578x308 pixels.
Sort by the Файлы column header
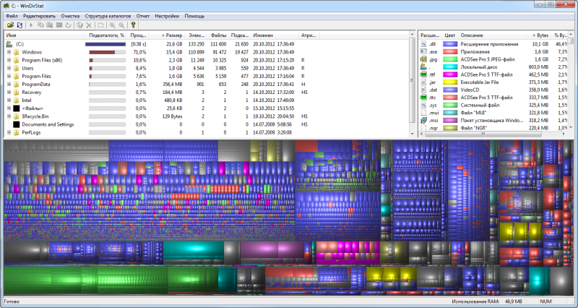point(218,35)
